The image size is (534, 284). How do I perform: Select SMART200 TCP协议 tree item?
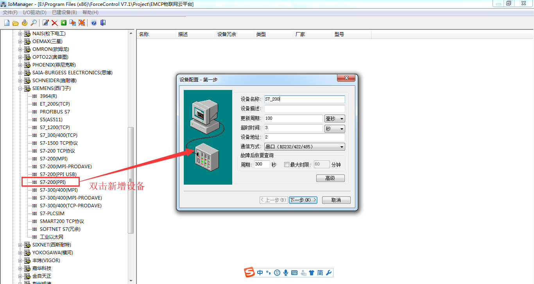pyautogui.click(x=62, y=221)
